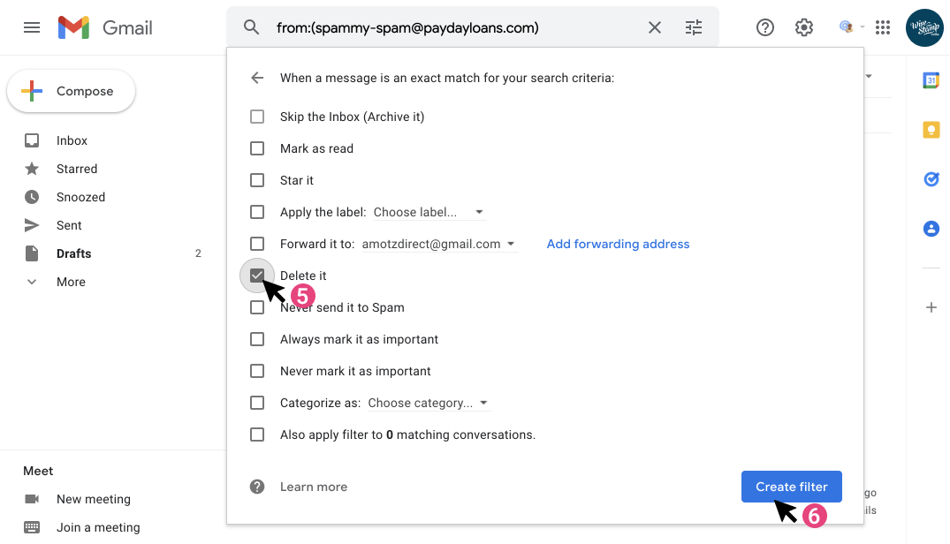Open Google Calendar in the side panel
Screen dimensions: 950x544
(931, 79)
